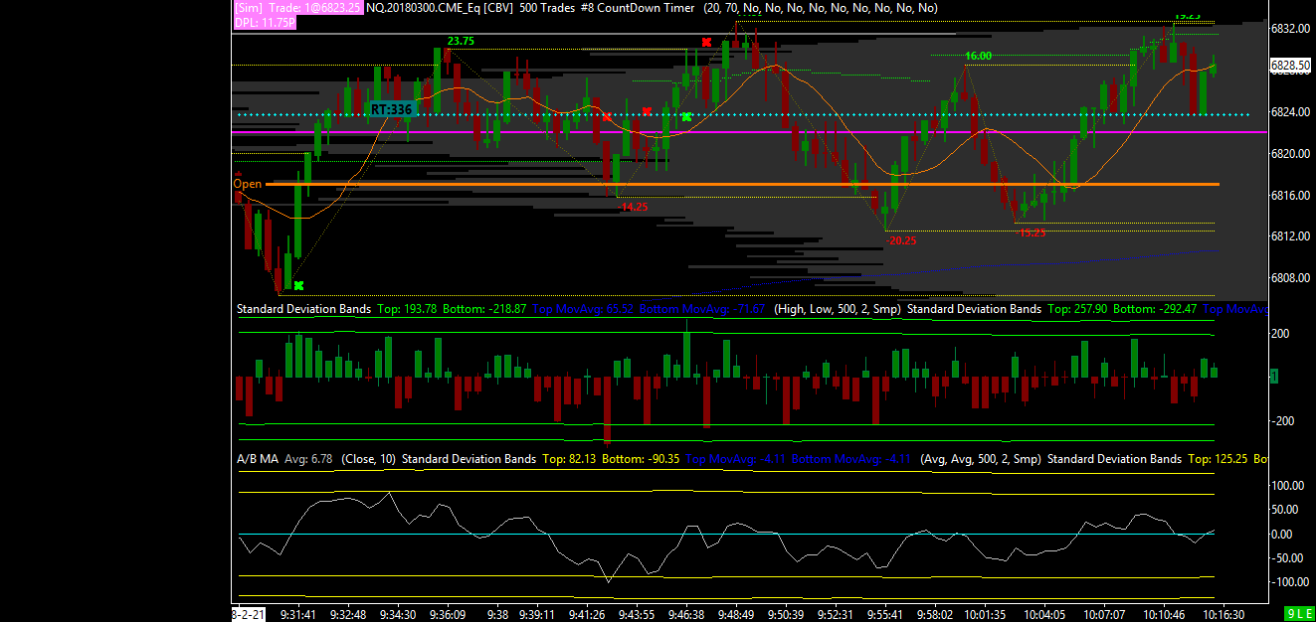Select the orange Open price line
The height and width of the screenshot is (622, 1316).
pos(742,184)
